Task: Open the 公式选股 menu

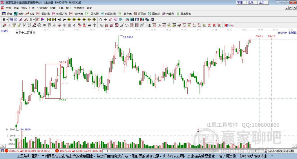Action: click(42, 8)
